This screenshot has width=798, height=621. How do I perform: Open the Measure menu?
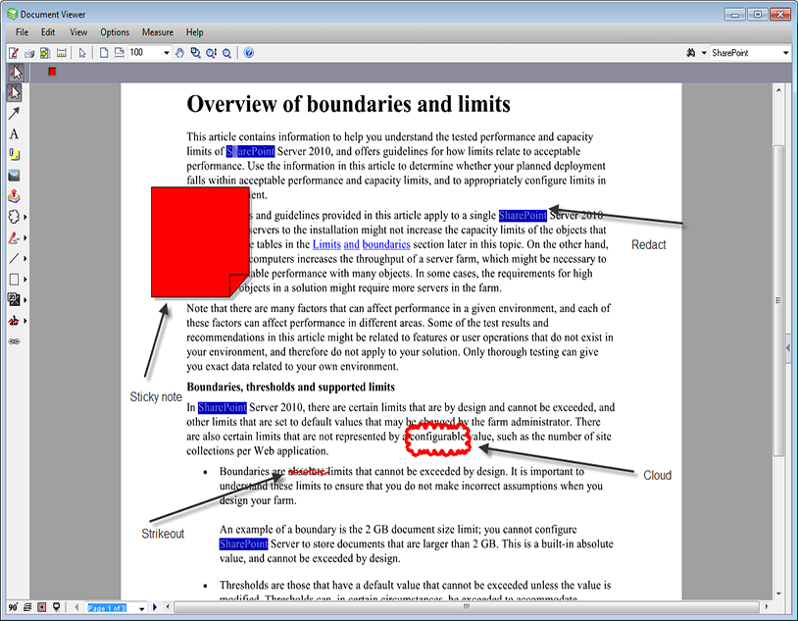point(158,32)
